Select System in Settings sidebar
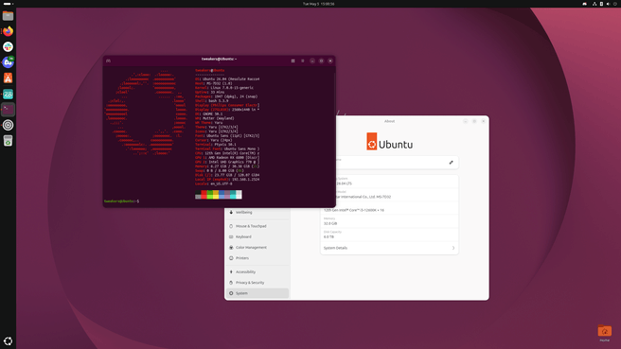 click(257, 293)
